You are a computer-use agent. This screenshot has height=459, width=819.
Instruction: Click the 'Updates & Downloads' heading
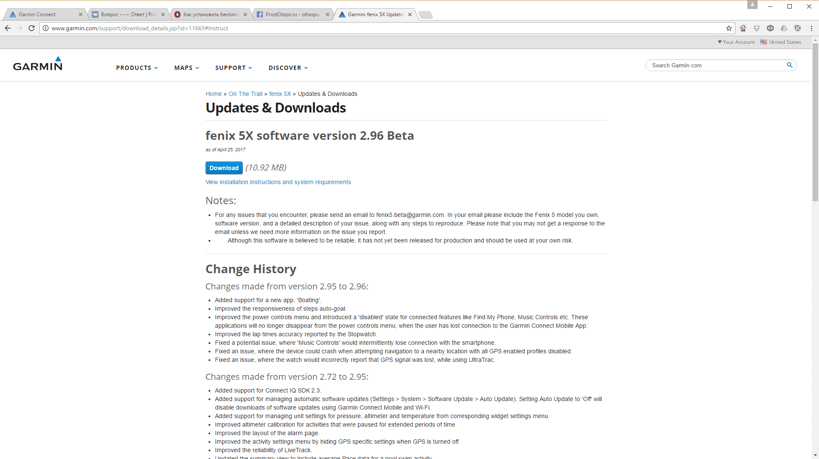coord(276,108)
